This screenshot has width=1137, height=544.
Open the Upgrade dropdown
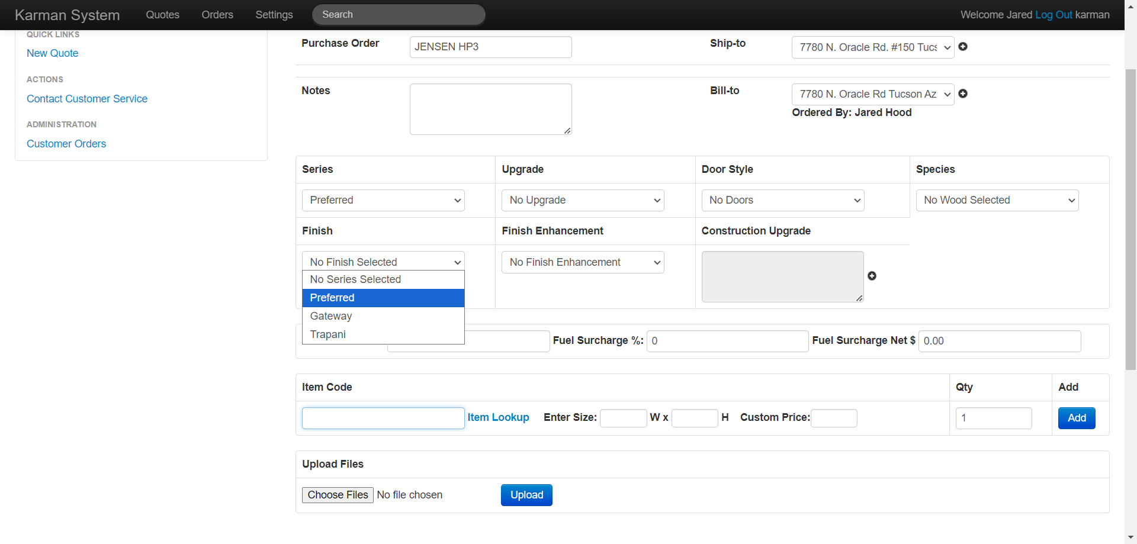click(x=583, y=200)
